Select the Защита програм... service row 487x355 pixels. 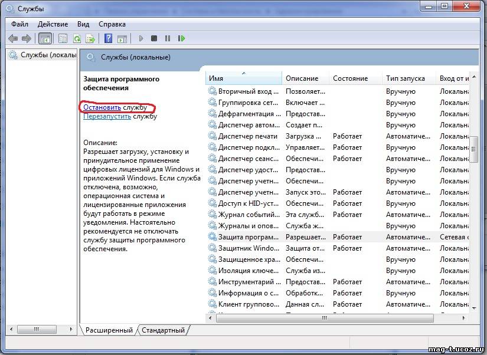coord(337,237)
